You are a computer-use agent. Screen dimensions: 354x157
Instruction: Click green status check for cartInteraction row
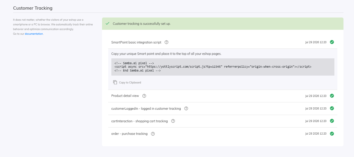[332, 121]
